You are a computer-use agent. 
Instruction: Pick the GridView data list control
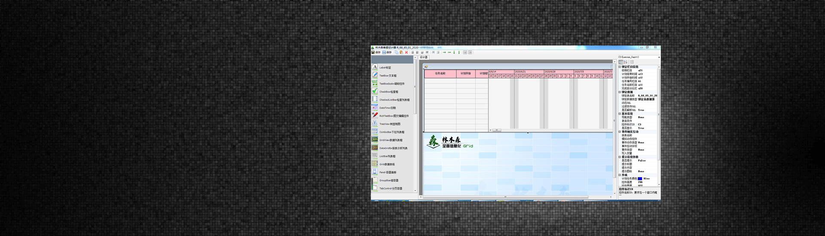tap(375, 140)
